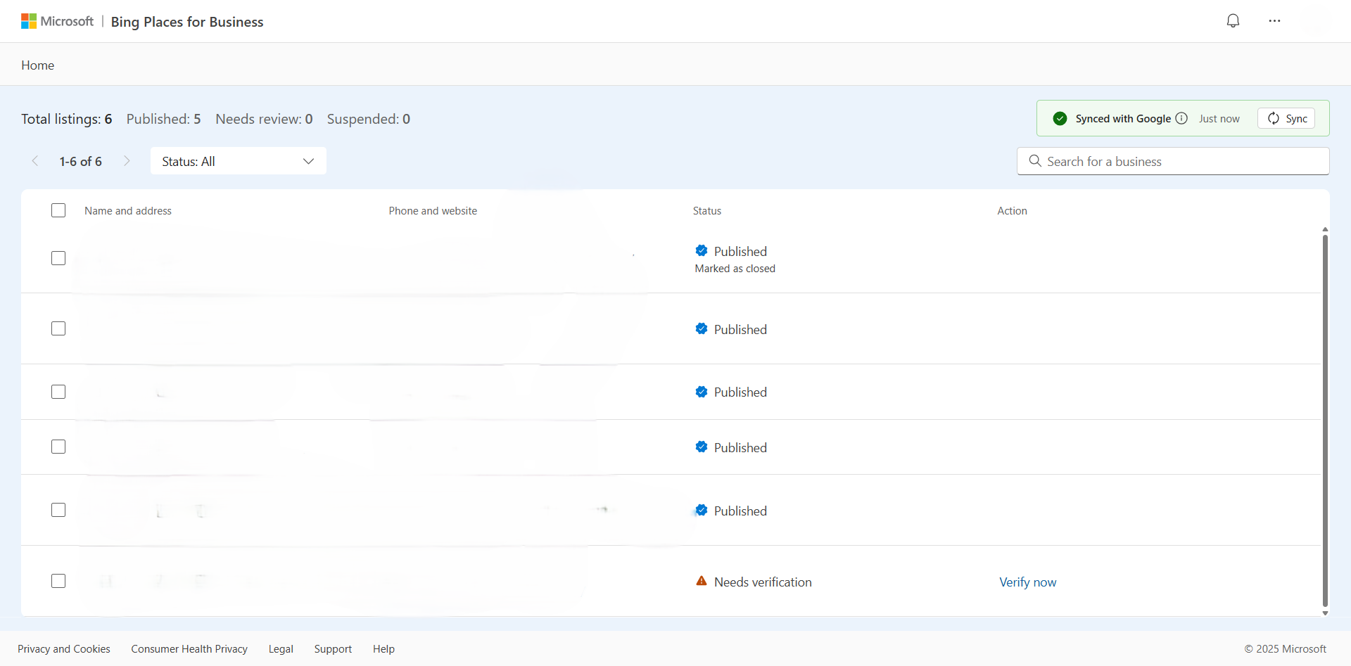The image size is (1351, 666).
Task: Click the Status column header
Action: pos(707,210)
